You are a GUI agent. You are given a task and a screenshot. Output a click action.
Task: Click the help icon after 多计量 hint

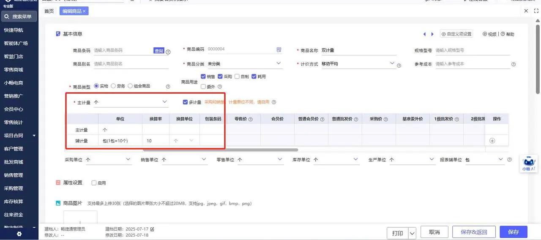coord(274,102)
